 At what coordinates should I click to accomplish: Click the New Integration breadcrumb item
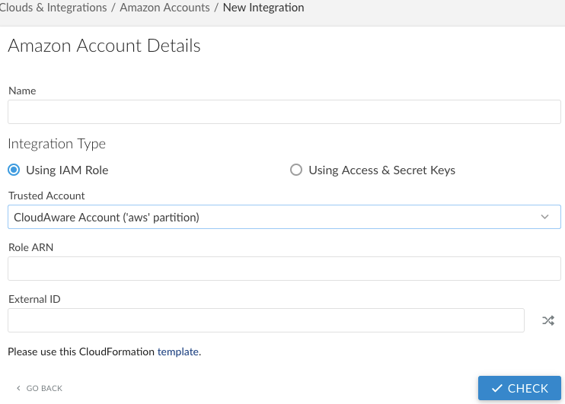pos(263,8)
